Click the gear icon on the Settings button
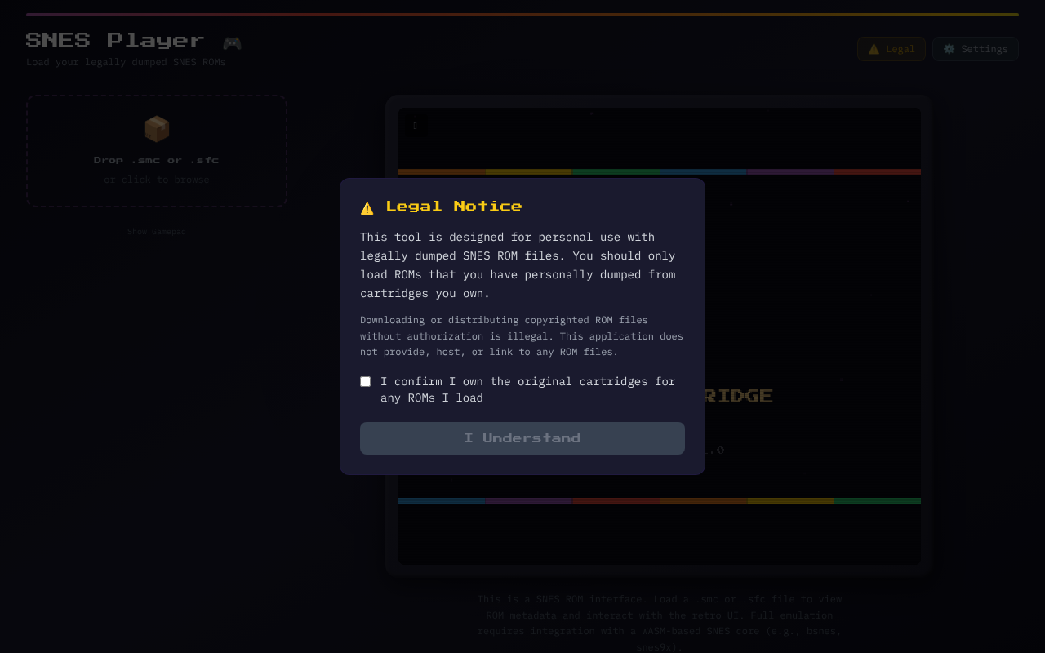 pyautogui.click(x=949, y=49)
